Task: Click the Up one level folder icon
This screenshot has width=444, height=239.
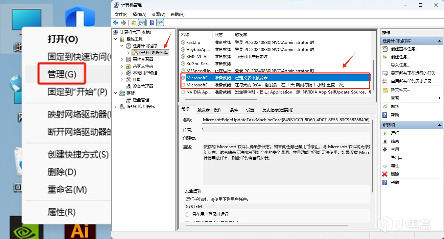Action: [x=134, y=23]
